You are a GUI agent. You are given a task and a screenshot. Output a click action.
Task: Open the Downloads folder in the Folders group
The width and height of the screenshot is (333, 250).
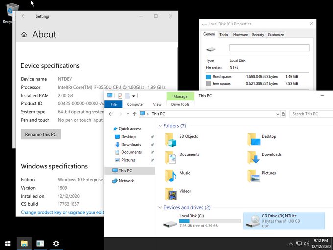[264, 158]
